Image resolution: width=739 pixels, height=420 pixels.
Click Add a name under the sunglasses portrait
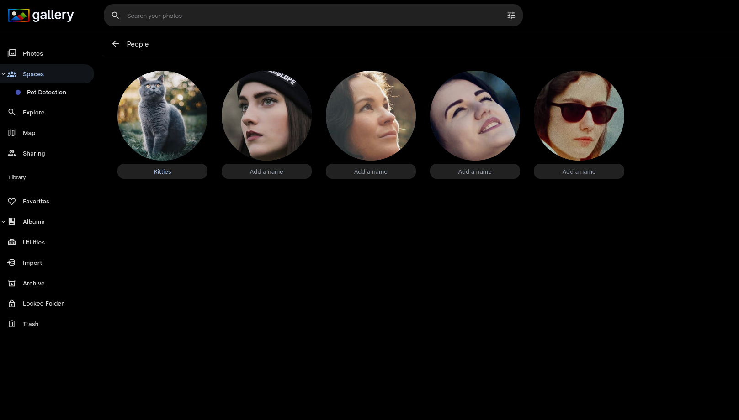click(579, 171)
